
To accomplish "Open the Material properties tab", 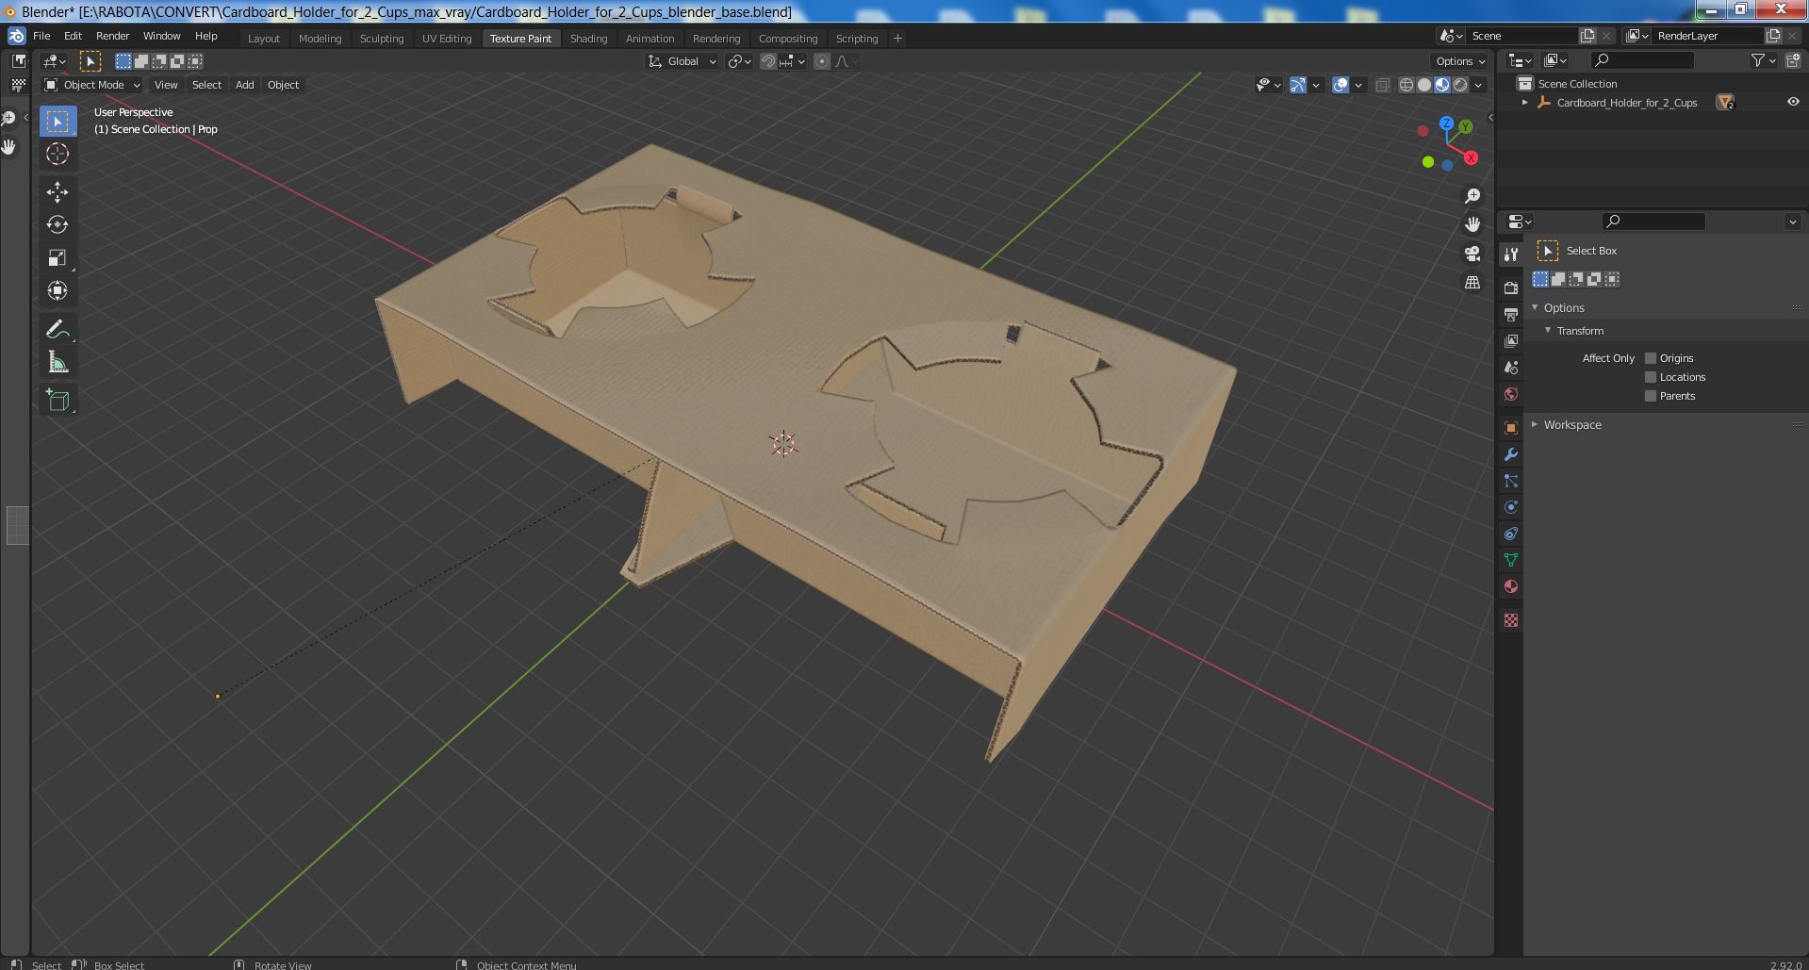I will point(1511,586).
